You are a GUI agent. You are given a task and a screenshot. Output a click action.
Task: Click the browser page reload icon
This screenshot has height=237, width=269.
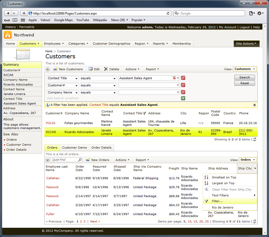168,13
